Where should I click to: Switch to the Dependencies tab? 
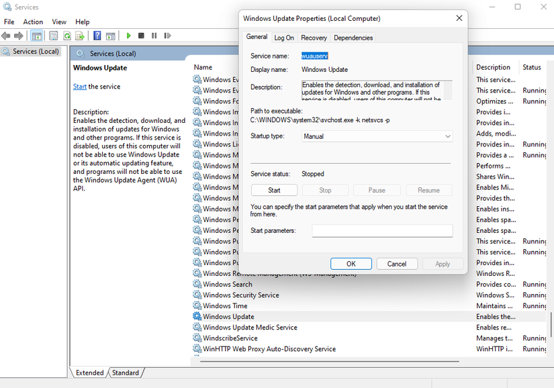point(353,38)
